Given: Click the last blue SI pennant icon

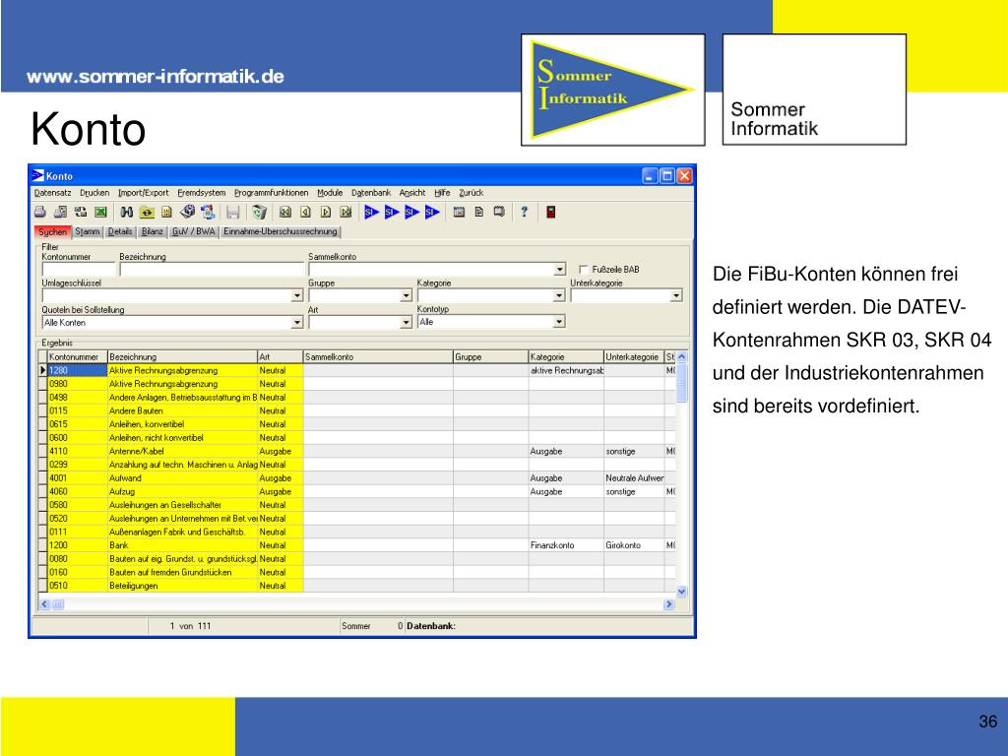Looking at the screenshot, I should coord(432,213).
